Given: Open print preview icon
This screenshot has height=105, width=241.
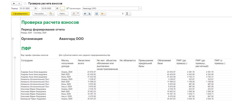Looking at the screenshot, I should point(89,14).
